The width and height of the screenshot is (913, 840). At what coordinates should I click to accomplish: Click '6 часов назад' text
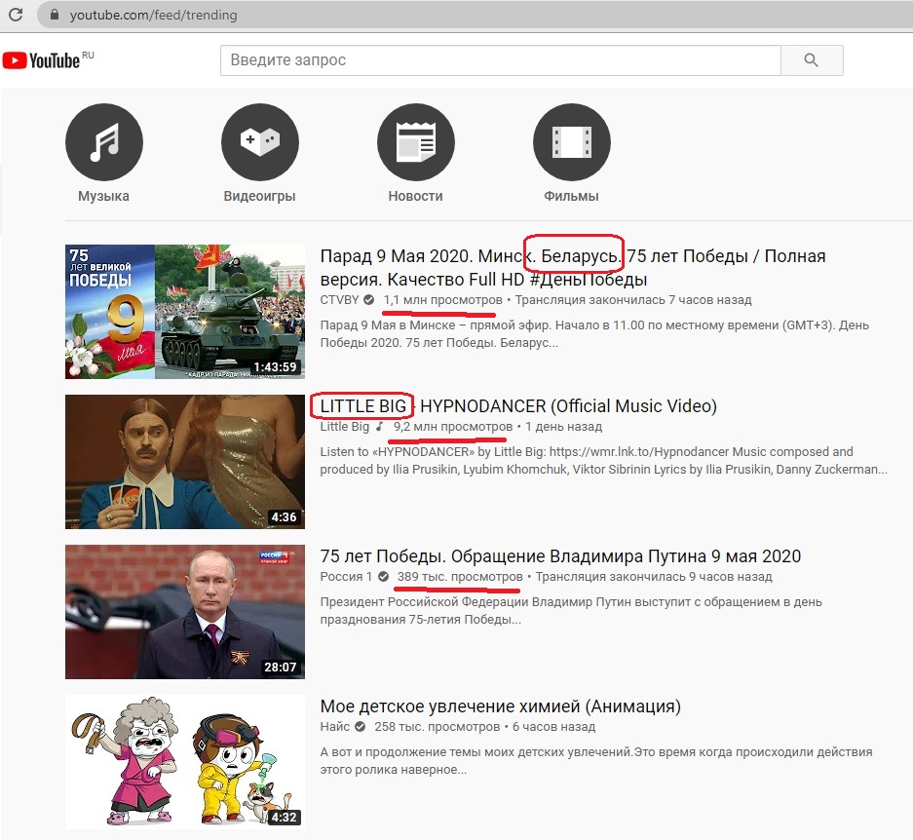(x=553, y=727)
